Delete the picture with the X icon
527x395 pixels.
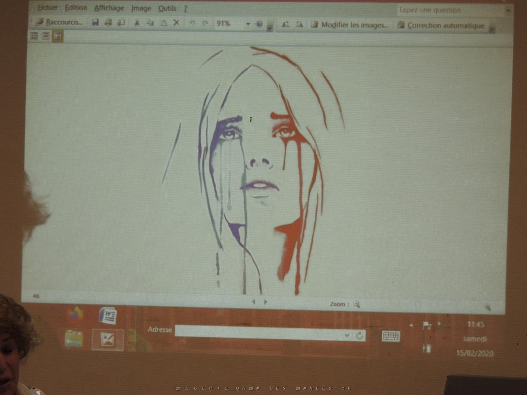tap(176, 23)
